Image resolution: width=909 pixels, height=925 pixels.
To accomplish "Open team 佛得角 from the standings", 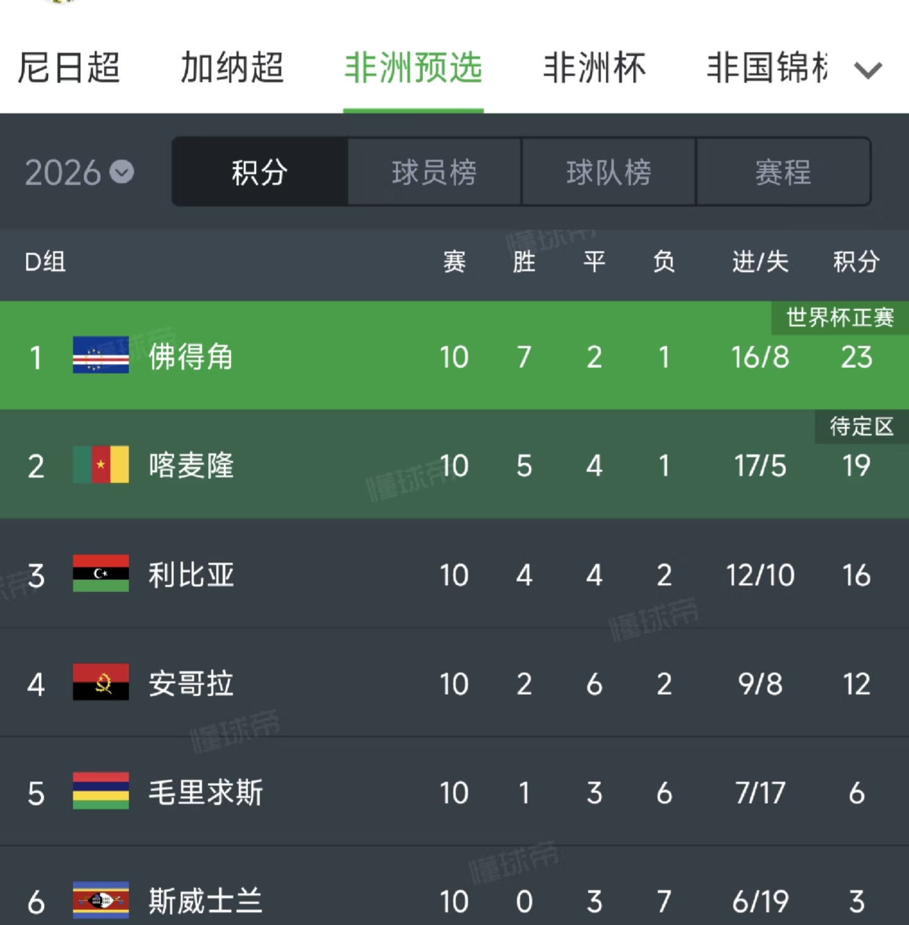I will [x=191, y=356].
